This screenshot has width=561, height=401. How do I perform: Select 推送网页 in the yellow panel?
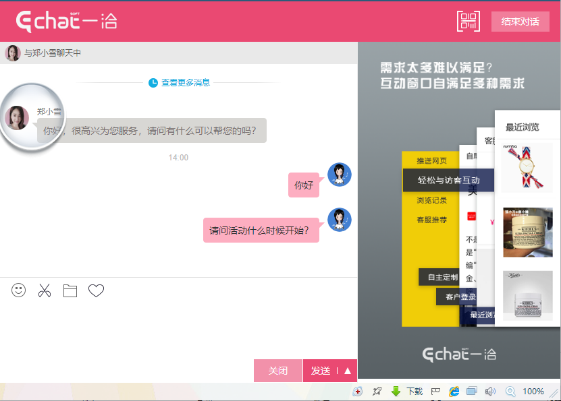click(431, 161)
